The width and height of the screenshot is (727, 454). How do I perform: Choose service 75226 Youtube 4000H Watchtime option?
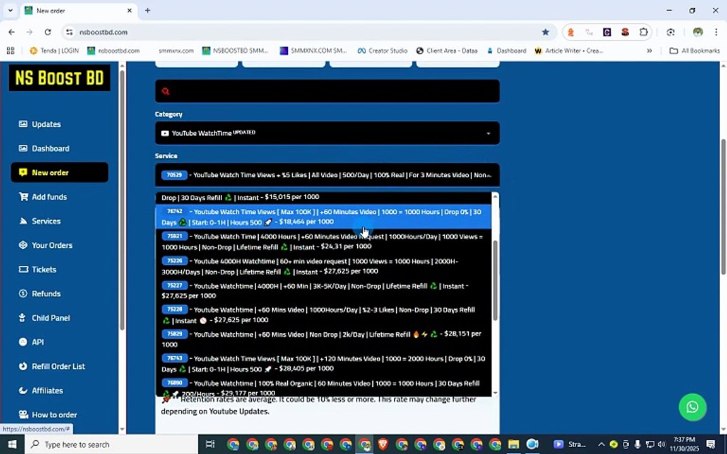coord(323,266)
